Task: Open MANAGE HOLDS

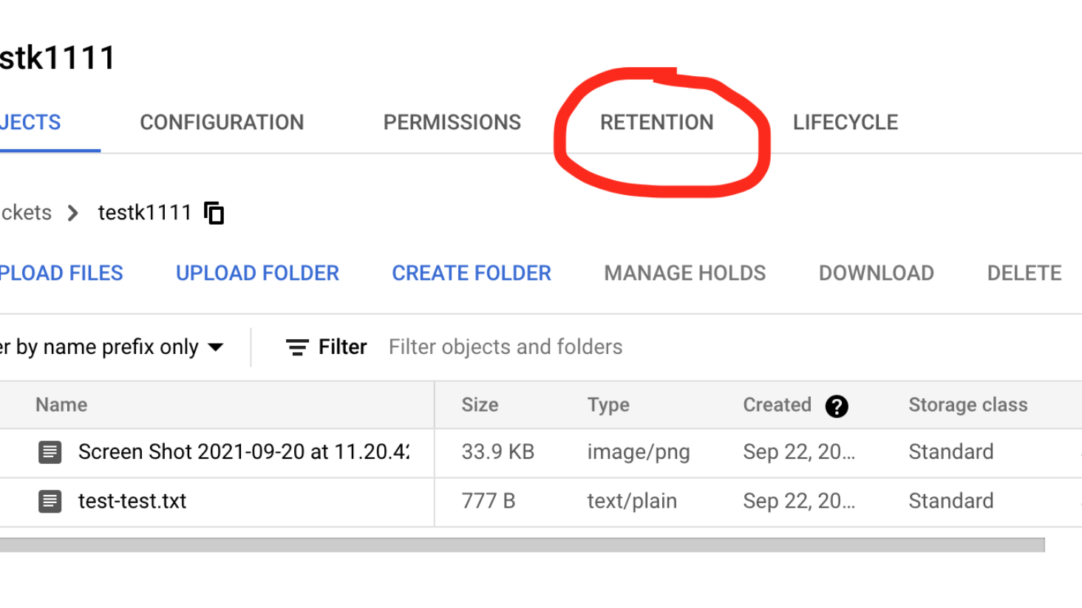Action: [x=684, y=273]
